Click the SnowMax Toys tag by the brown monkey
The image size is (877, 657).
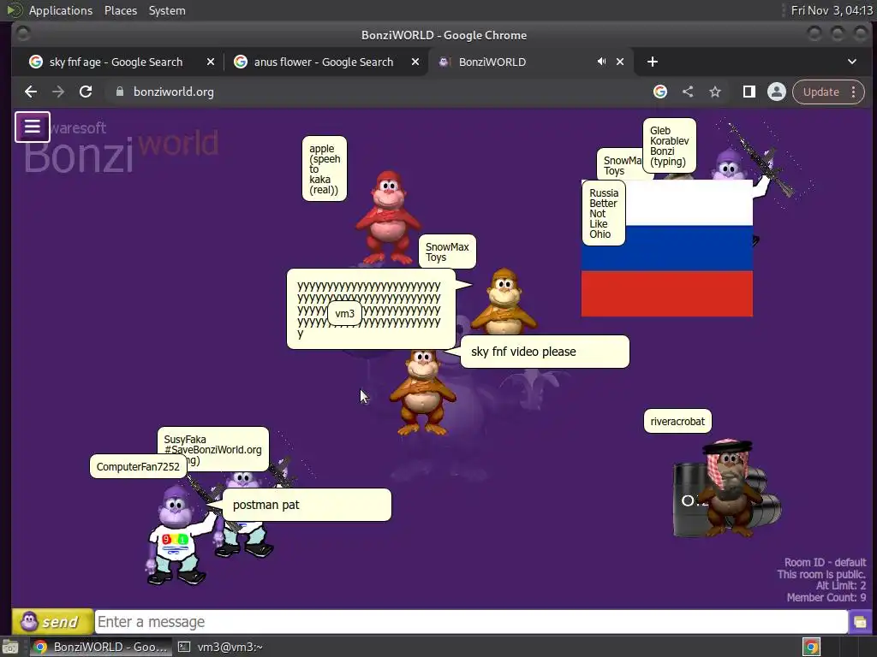click(447, 252)
